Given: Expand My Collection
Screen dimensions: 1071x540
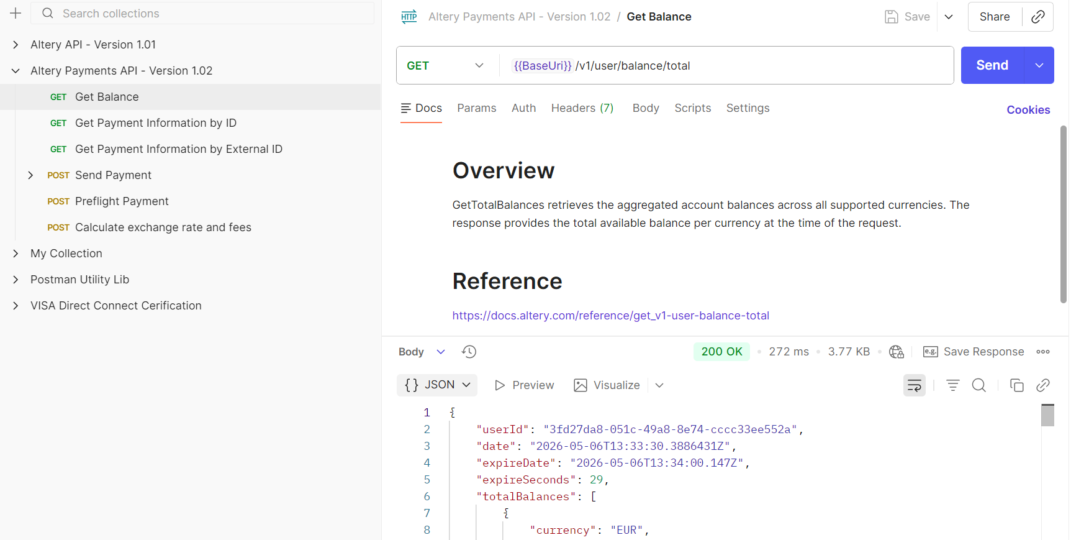Looking at the screenshot, I should (x=16, y=254).
